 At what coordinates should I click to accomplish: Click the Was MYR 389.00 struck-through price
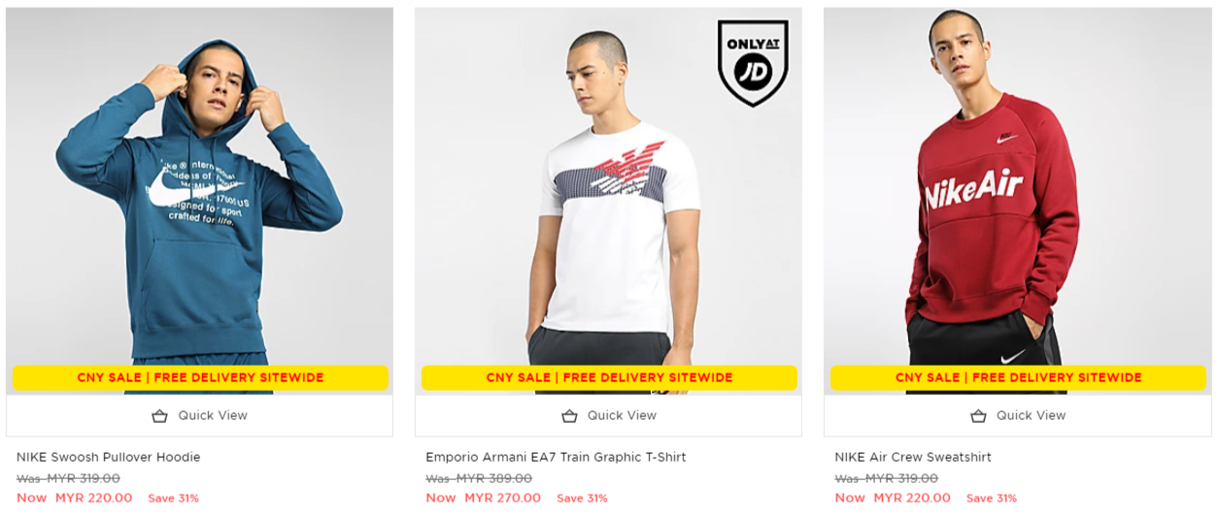(x=479, y=478)
